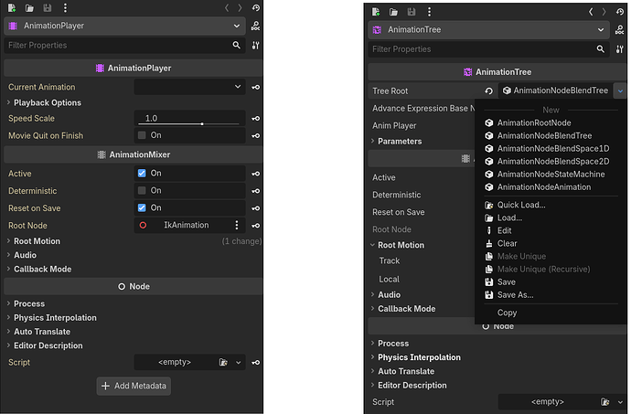The width and height of the screenshot is (631, 414).
Task: Uncheck the Reset on Save checkbox
Action: click(x=142, y=207)
